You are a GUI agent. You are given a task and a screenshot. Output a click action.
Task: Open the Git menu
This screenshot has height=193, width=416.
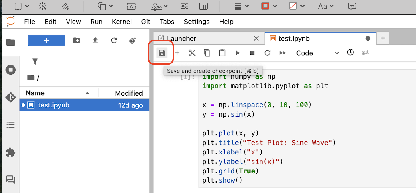tap(146, 22)
